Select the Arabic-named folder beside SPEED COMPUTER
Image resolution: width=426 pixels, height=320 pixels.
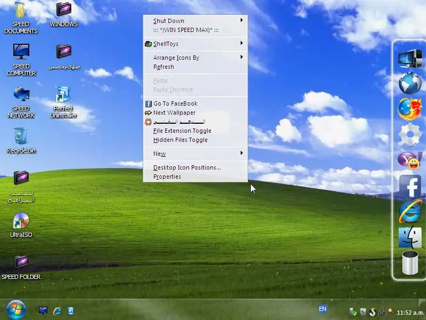(x=64, y=57)
